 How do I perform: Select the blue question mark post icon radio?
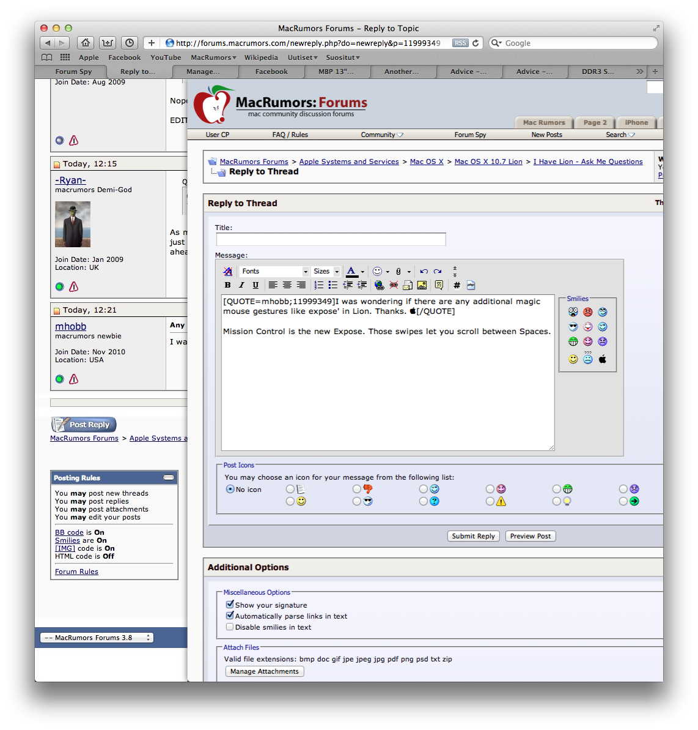coord(423,501)
